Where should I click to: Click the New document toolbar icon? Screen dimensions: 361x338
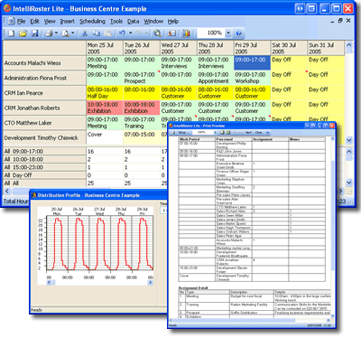pyautogui.click(x=12, y=33)
